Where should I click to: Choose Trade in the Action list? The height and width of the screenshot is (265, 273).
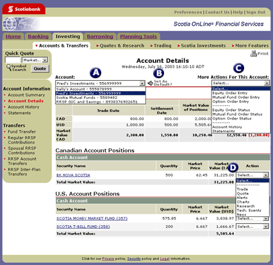[x=242, y=189]
